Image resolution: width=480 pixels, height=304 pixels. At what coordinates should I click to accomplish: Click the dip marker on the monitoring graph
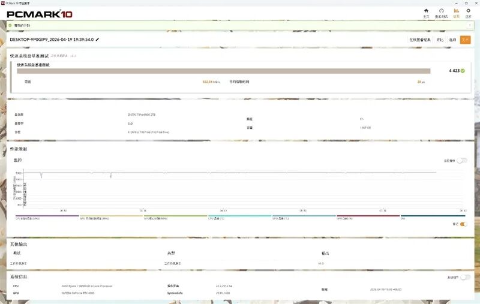(41, 175)
